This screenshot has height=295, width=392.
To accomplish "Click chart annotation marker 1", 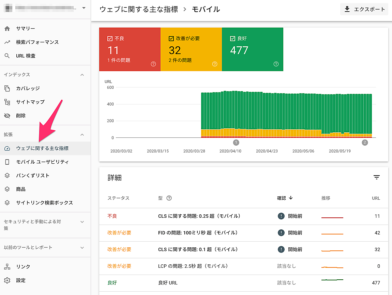I will coord(236,143).
